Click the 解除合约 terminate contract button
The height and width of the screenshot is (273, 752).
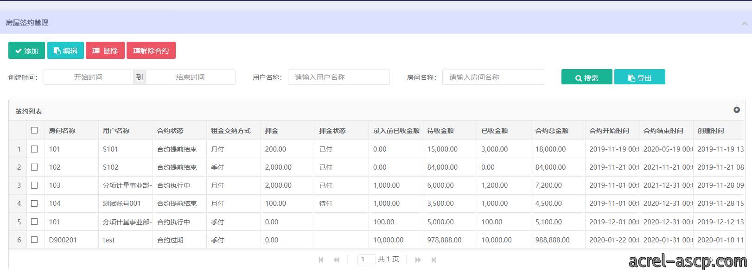151,51
